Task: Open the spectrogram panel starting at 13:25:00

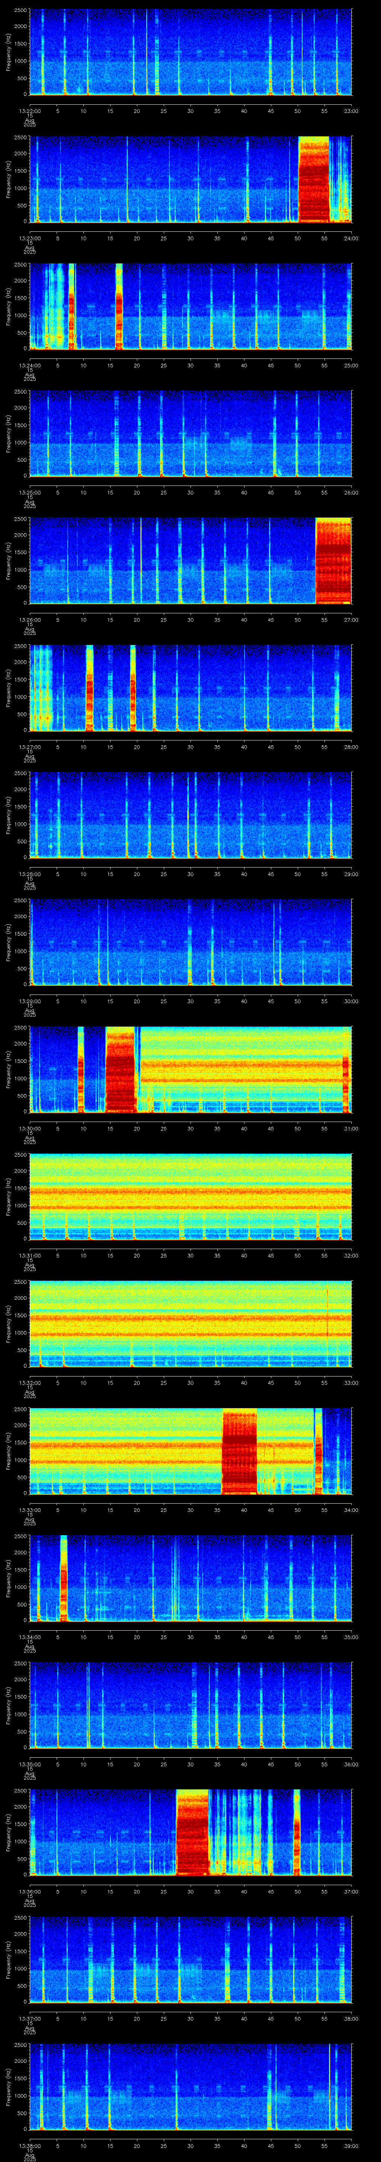Action: tap(190, 434)
